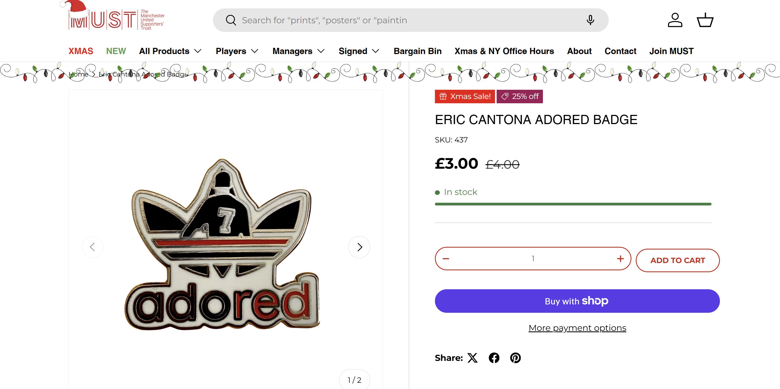This screenshot has height=389, width=780.
Task: Click the voice search microphone icon
Action: click(590, 20)
